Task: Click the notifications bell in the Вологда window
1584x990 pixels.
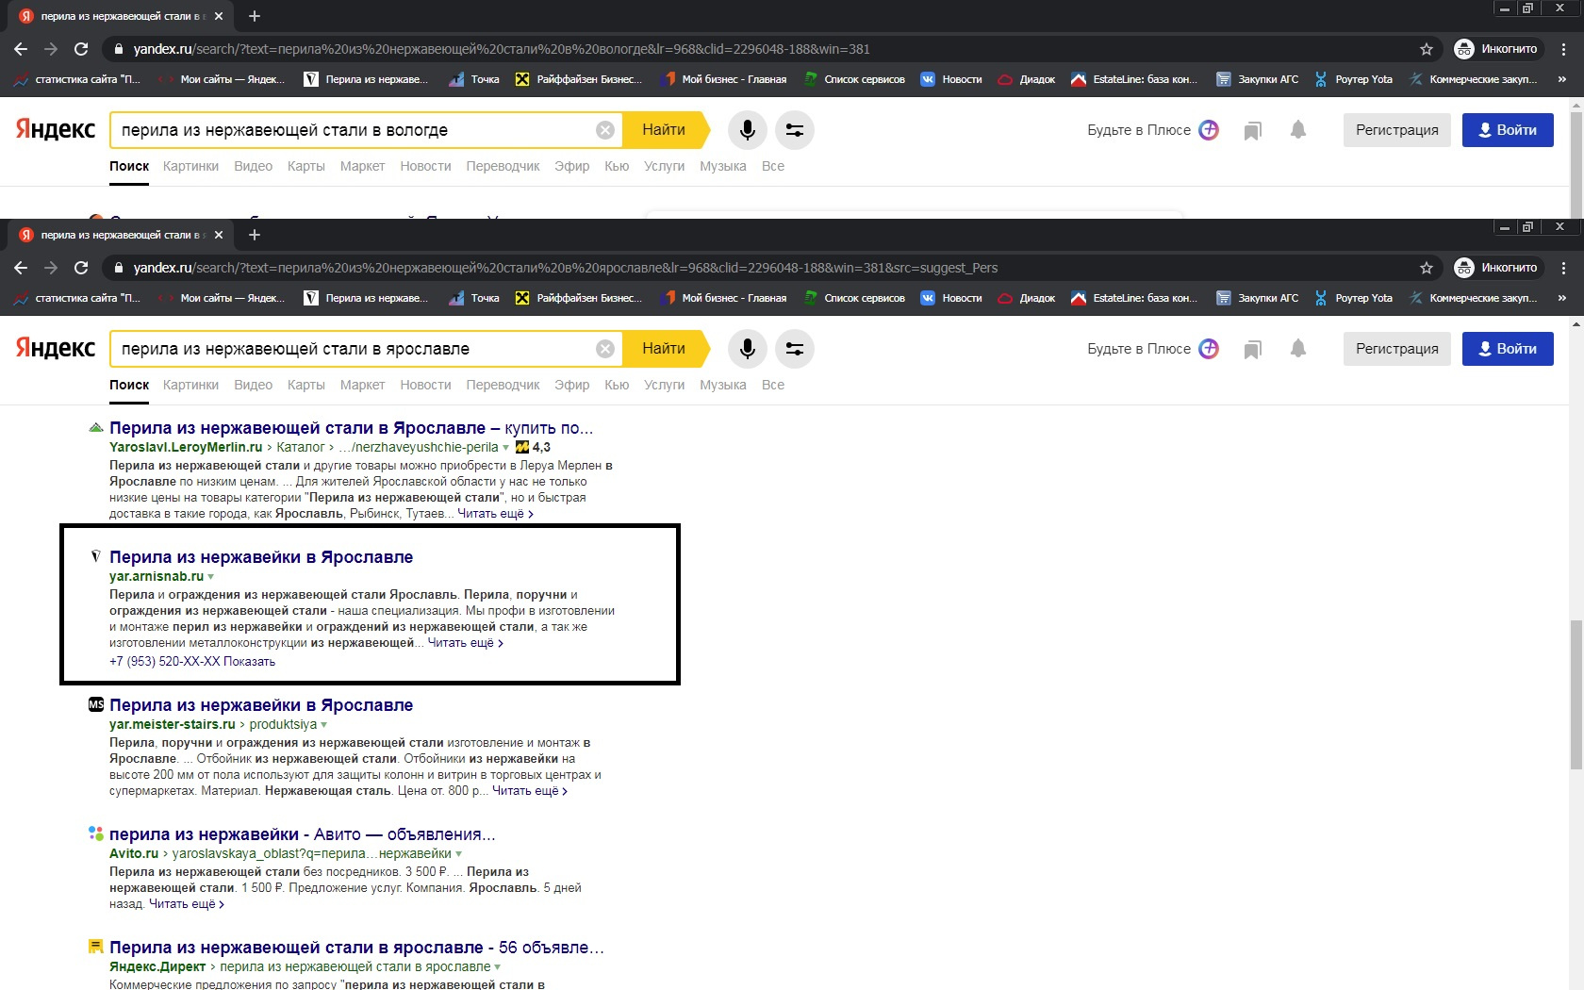Action: click(x=1298, y=130)
